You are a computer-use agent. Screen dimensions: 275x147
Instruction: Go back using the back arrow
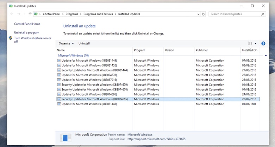12,14
